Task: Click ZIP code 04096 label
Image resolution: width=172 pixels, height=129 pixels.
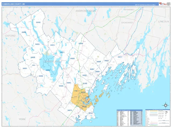Action: pos(97,72)
